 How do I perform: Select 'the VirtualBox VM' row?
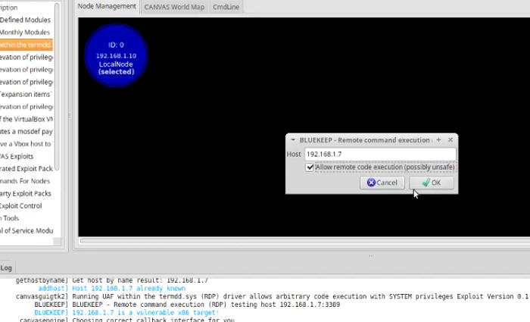26,119
